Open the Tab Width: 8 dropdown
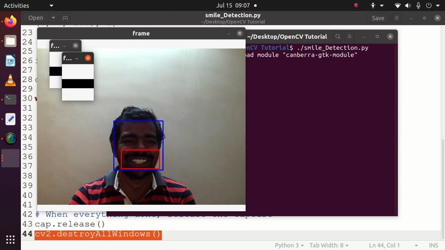This screenshot has width=445, height=250. coord(329,245)
